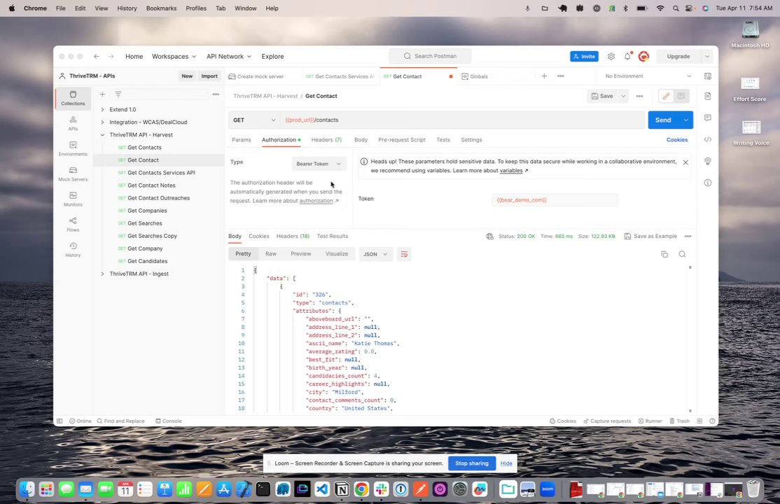Toggle the line wrap icon in the response
780x504 pixels.
point(404,254)
